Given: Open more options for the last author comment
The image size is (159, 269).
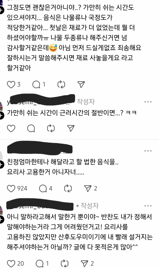Looking at the screenshot, I should (x=148, y=206).
